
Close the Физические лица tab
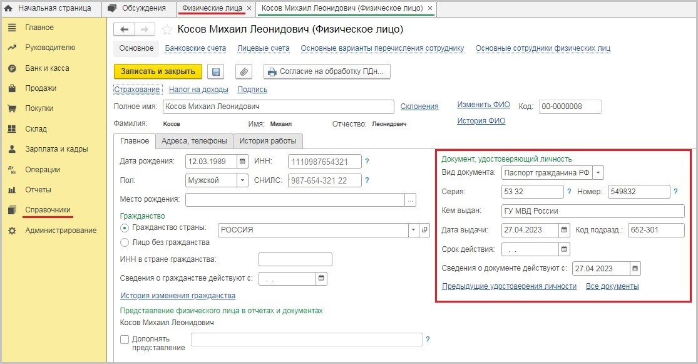pos(249,8)
